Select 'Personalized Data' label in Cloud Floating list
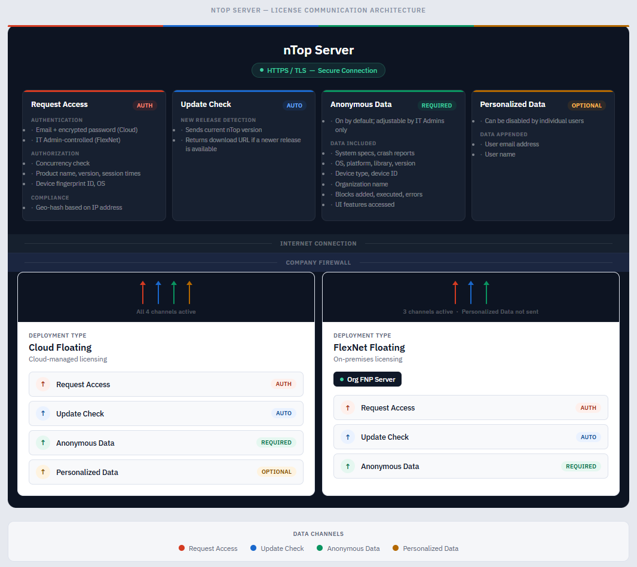This screenshot has height=567, width=637. 87,472
